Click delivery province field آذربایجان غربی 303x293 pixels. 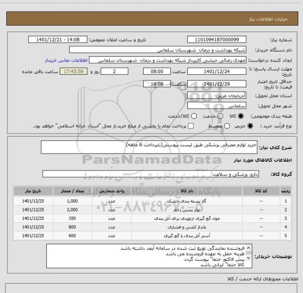coord(217,96)
